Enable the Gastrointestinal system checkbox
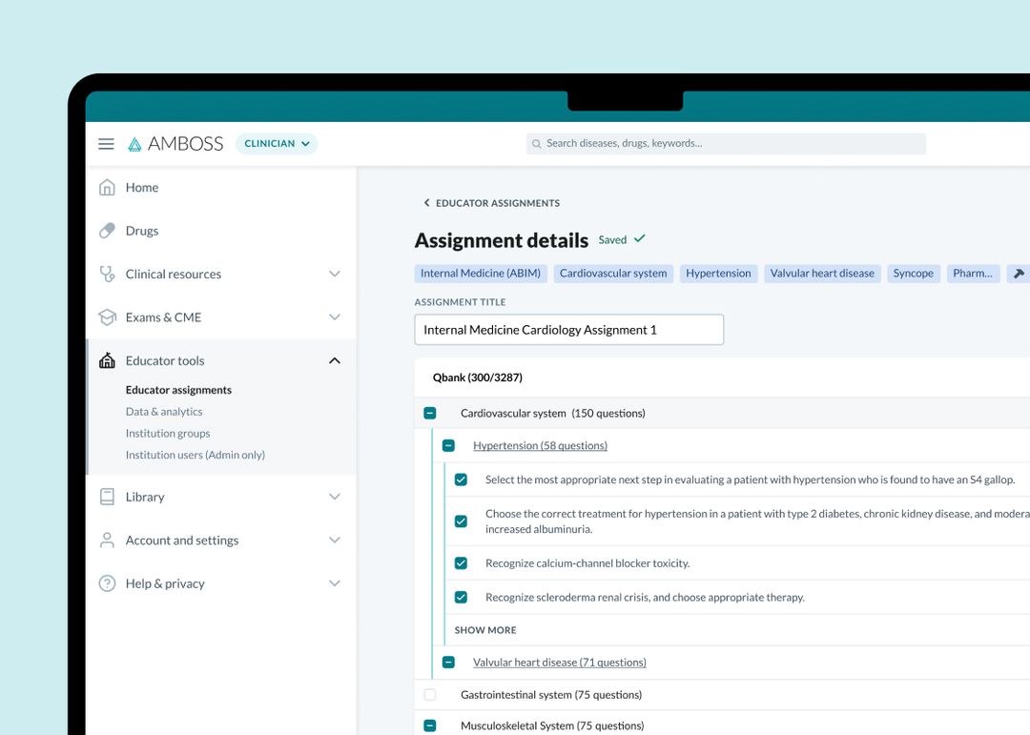Viewport: 1030px width, 735px height. point(430,695)
